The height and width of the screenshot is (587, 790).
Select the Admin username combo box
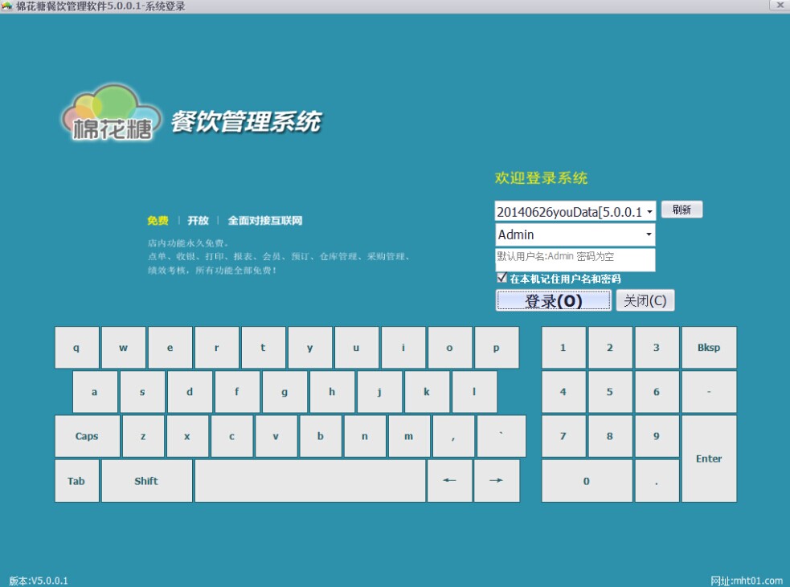pyautogui.click(x=575, y=234)
